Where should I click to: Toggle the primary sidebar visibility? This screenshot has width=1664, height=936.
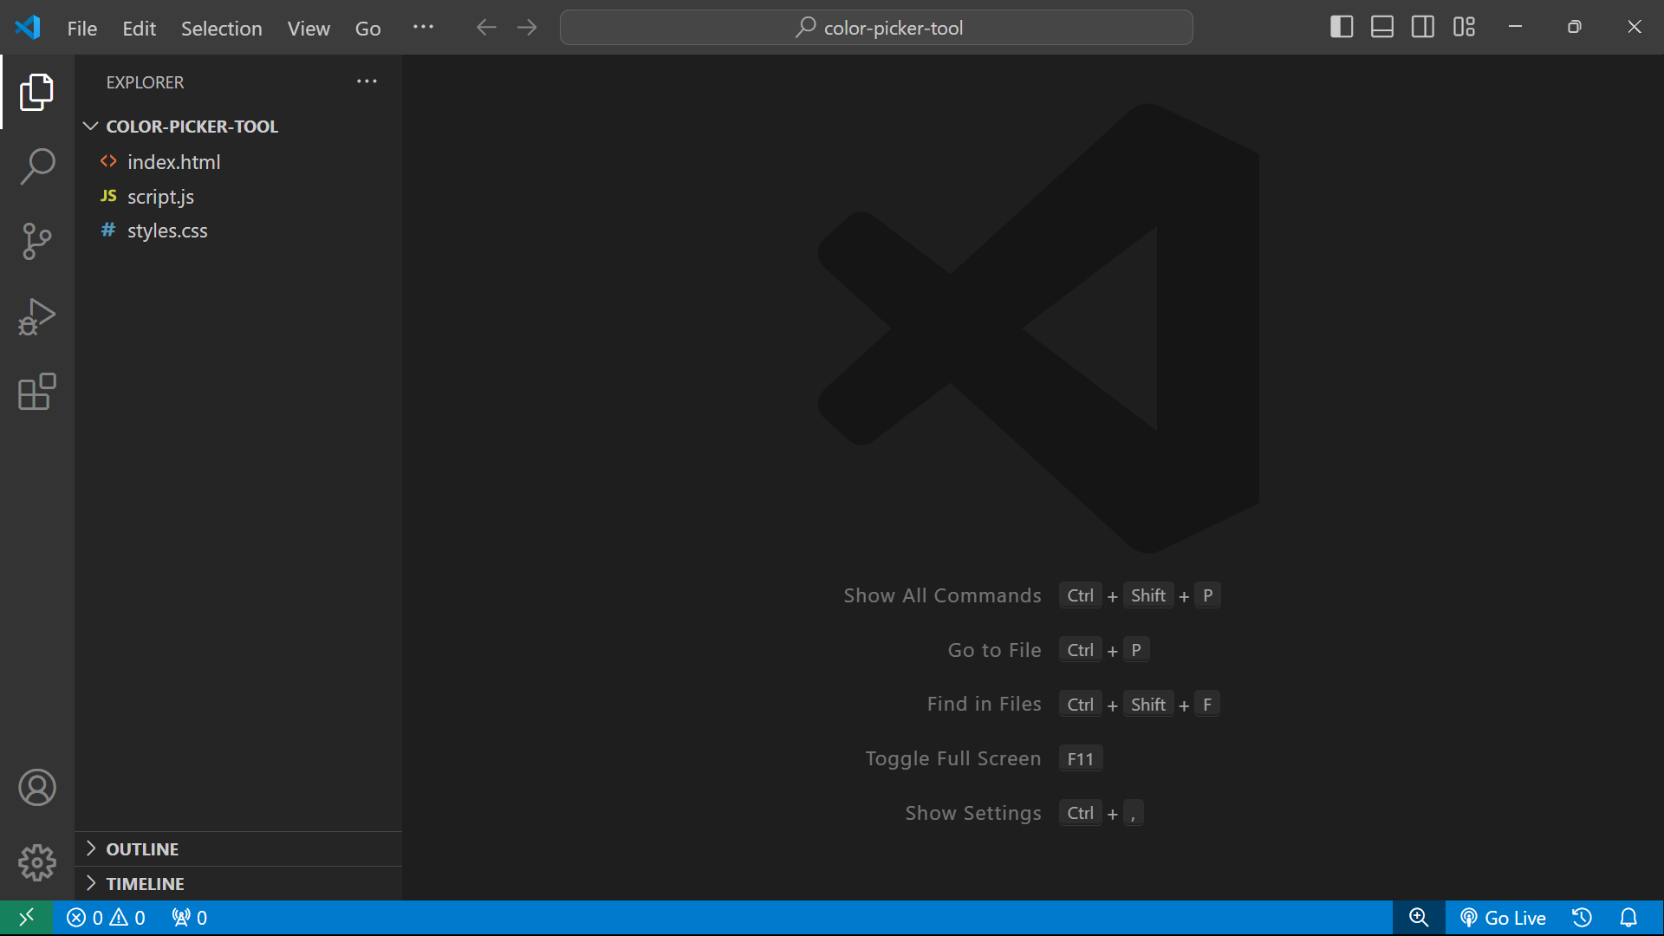point(1341,27)
